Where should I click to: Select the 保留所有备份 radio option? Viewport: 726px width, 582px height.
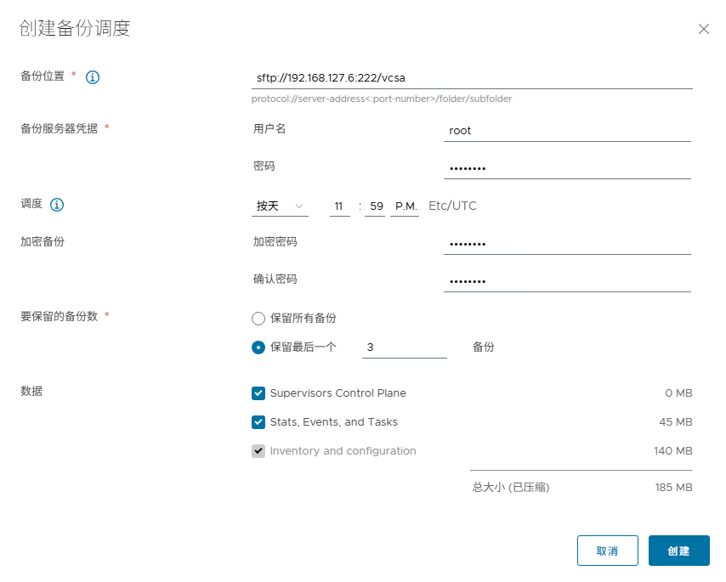point(257,319)
